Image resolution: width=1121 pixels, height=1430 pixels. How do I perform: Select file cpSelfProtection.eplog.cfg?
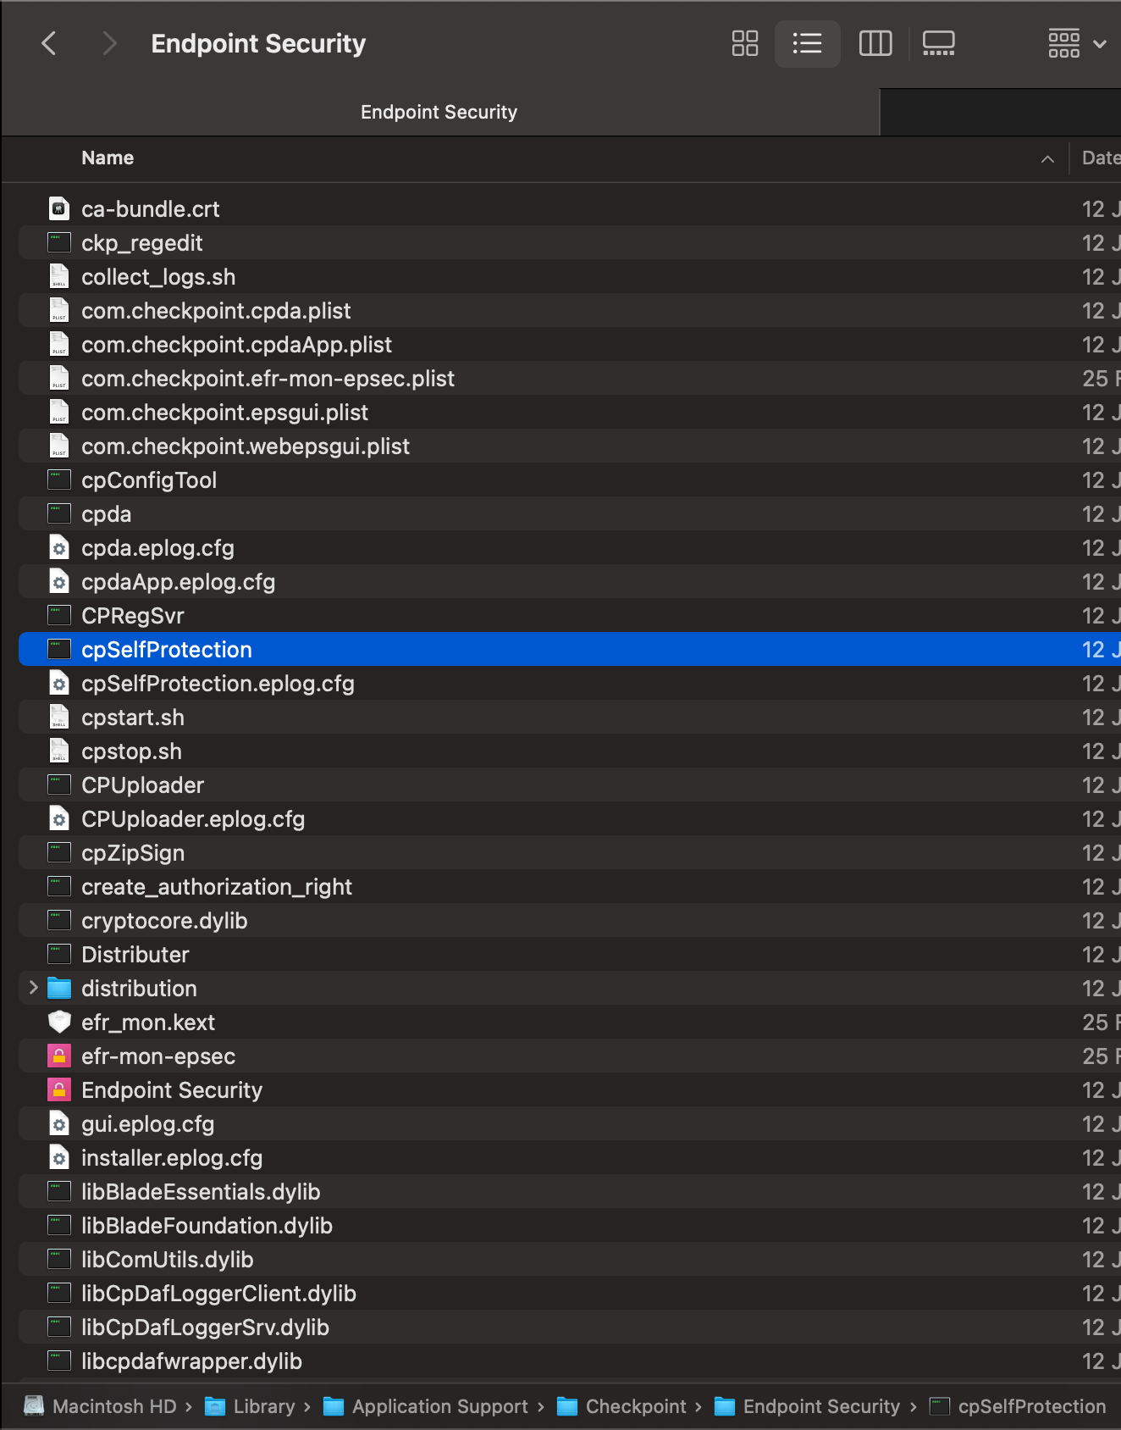pyautogui.click(x=570, y=683)
